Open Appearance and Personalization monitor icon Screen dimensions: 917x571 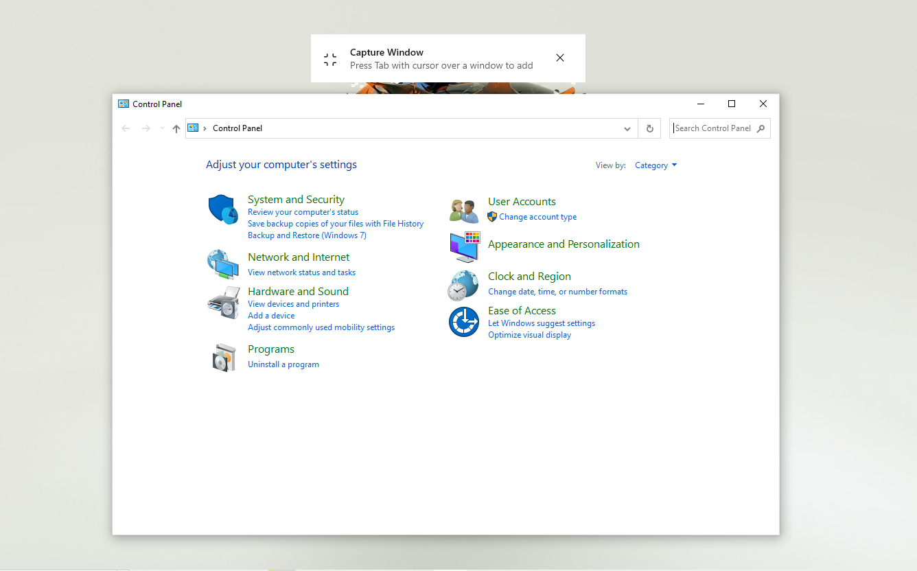pos(465,247)
